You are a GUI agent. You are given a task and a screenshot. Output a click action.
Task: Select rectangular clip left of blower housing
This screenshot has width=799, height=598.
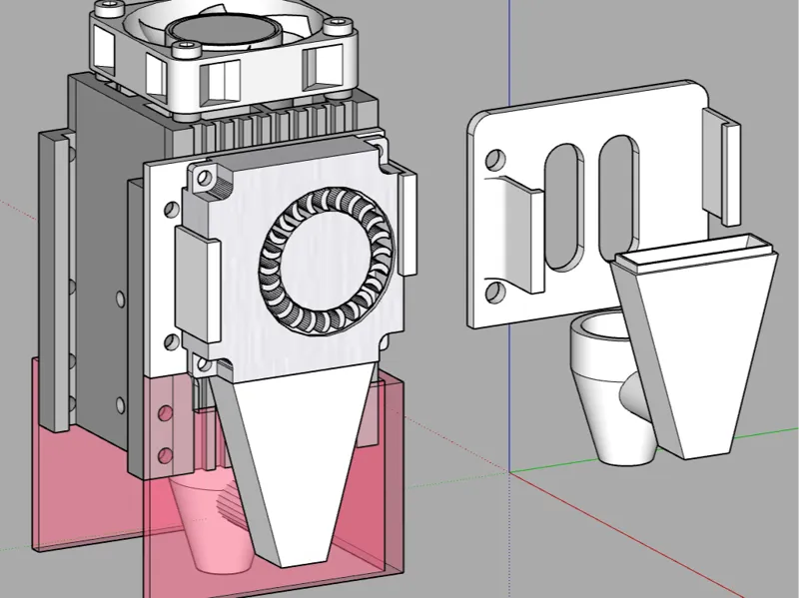[198, 284]
